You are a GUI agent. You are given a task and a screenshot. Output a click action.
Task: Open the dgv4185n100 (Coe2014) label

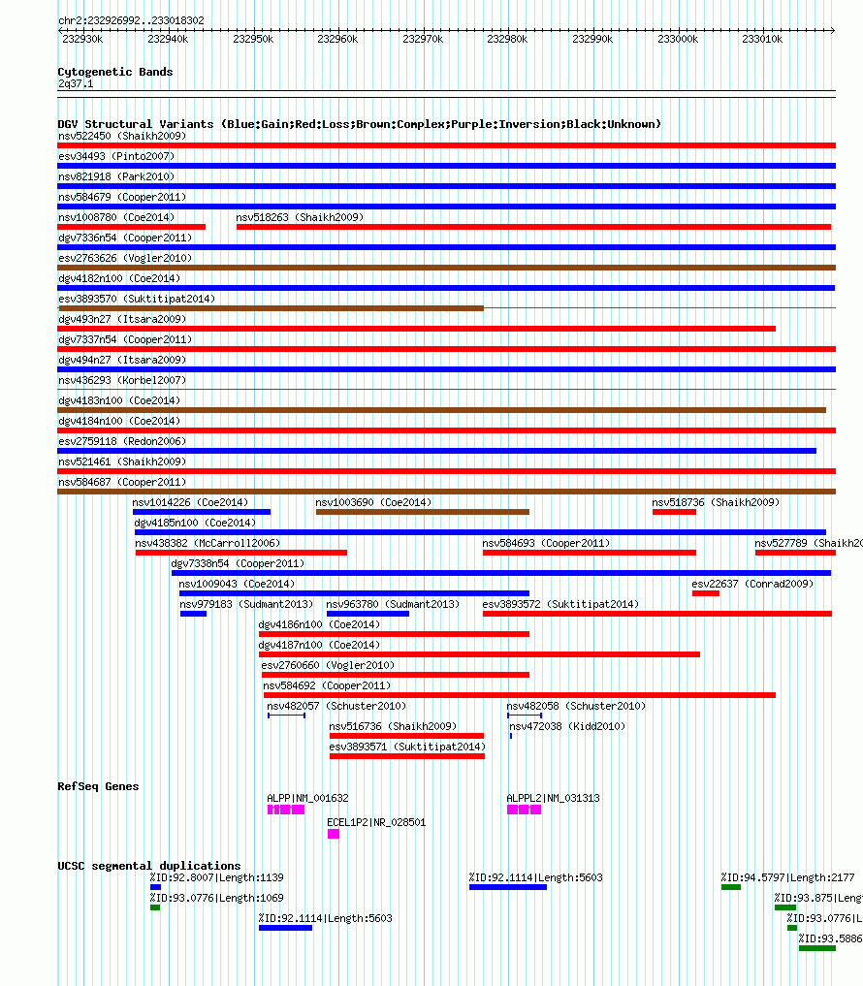tap(195, 524)
